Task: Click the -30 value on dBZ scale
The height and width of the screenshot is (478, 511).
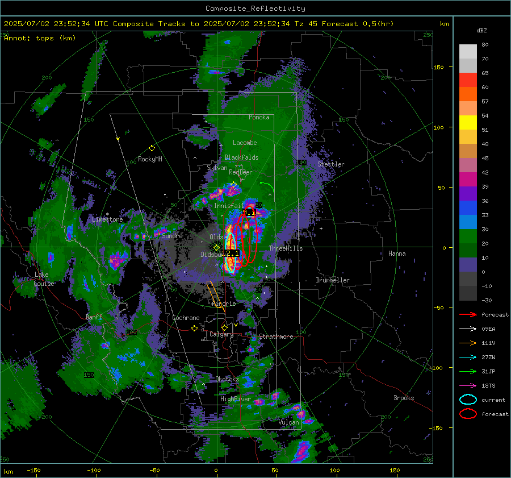Action: tap(487, 300)
